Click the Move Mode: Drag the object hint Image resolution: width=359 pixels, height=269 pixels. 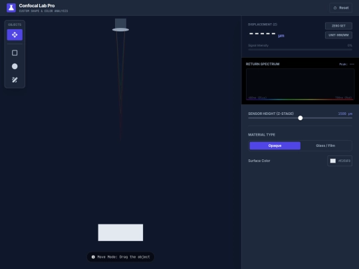pyautogui.click(x=120, y=257)
